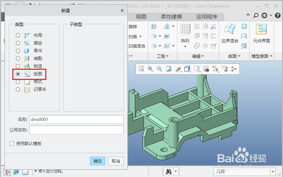Click the Freestyle icon in 曲面 group
The height and width of the screenshot is (177, 283).
pyautogui.click(x=244, y=46)
